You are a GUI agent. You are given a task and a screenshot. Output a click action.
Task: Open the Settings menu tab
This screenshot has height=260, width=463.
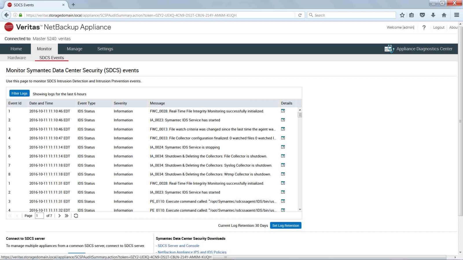(x=105, y=49)
